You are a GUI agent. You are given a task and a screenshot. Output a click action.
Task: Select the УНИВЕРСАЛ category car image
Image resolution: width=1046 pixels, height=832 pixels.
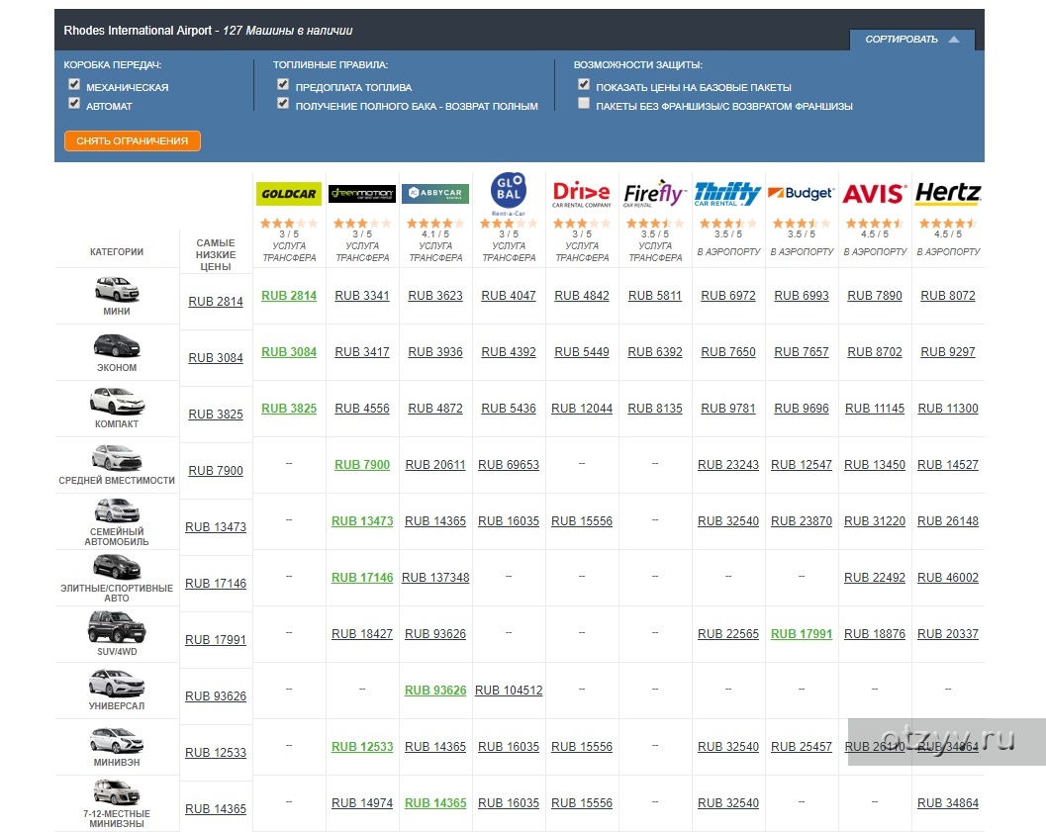(117, 684)
